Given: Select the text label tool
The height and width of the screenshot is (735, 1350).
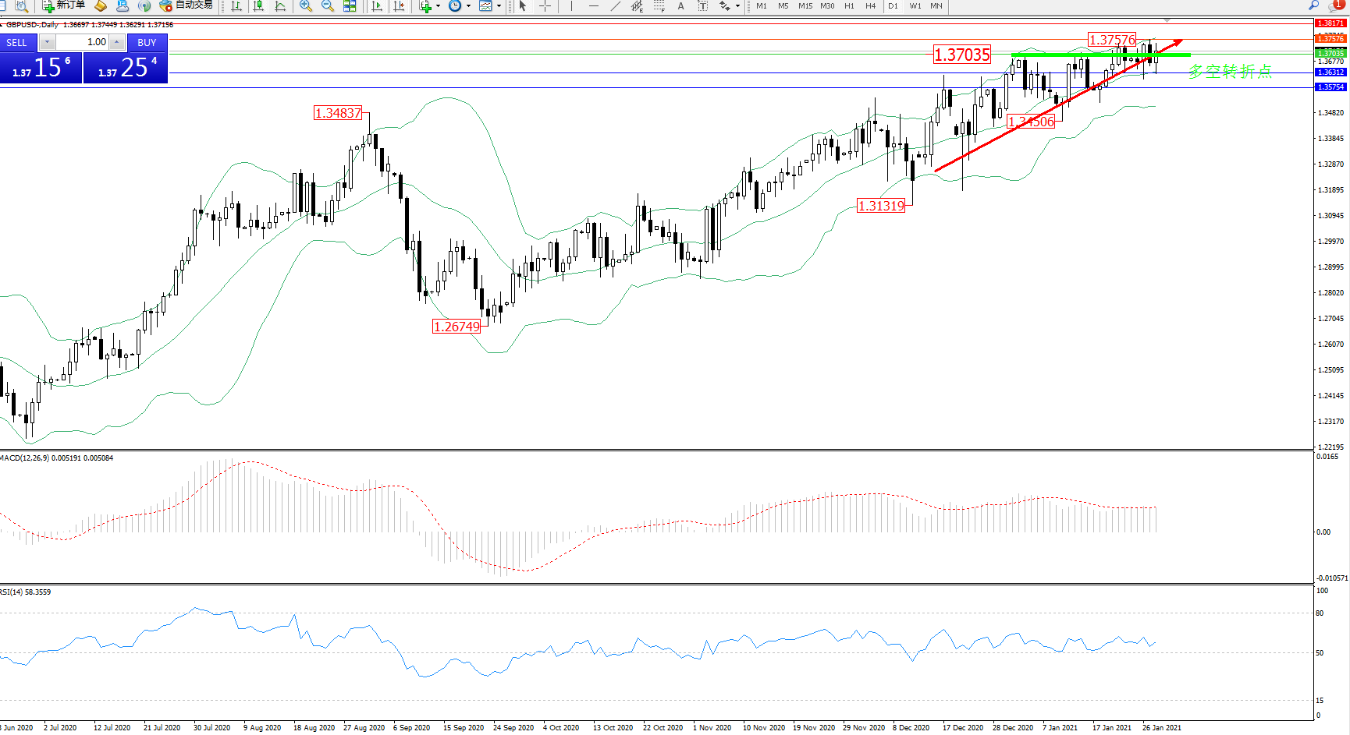Looking at the screenshot, I should click(680, 5).
